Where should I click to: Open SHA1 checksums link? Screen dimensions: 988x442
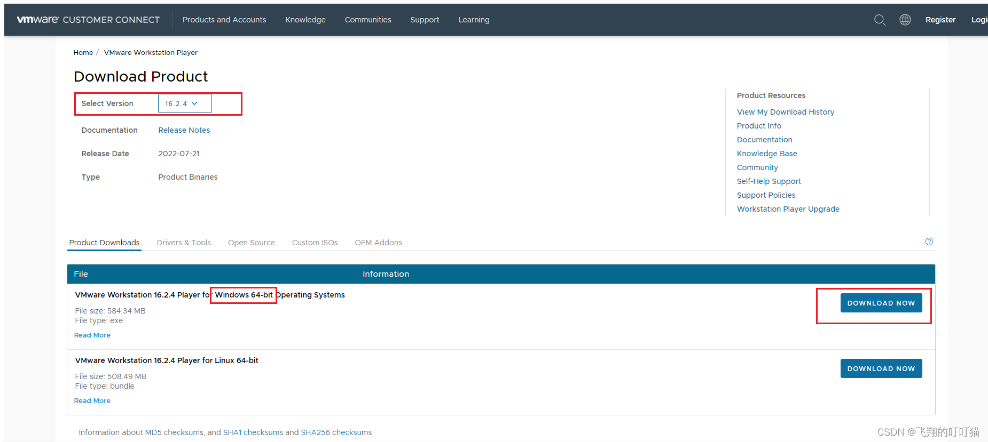253,432
